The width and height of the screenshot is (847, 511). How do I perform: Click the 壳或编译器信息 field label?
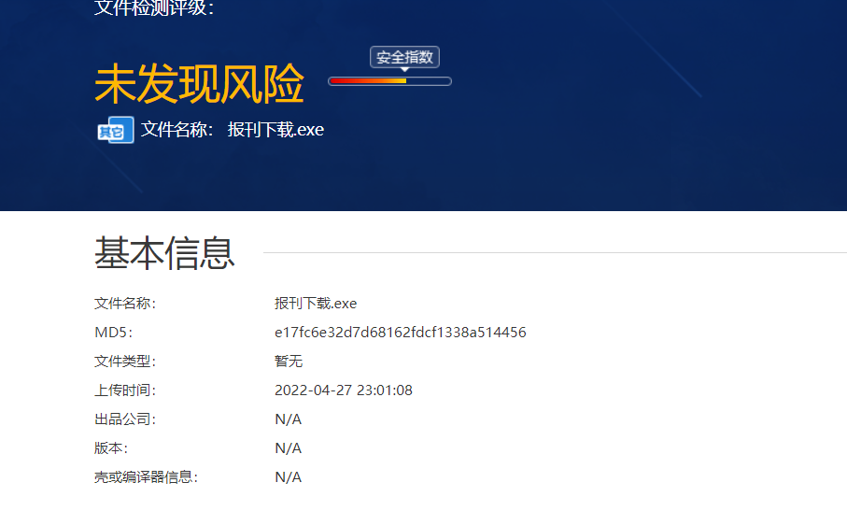click(146, 477)
